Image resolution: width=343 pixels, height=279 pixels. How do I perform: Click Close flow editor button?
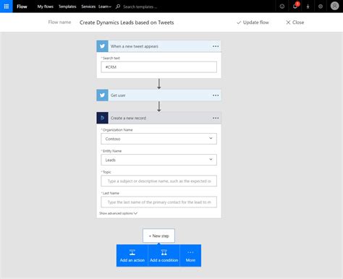click(x=295, y=22)
